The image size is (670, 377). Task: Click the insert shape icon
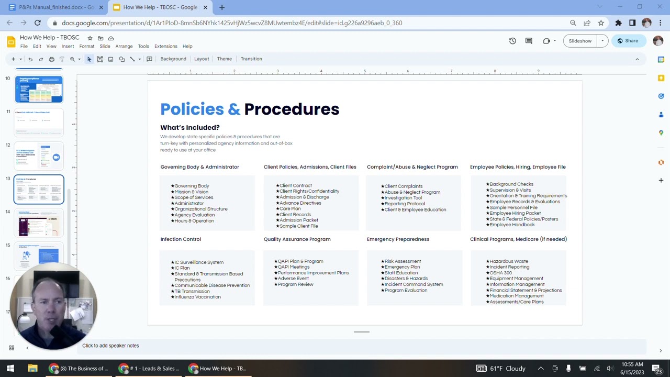121,59
